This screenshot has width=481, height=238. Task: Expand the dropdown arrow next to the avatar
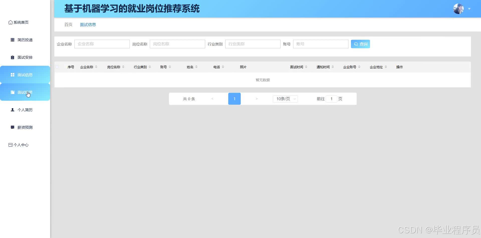469,8
